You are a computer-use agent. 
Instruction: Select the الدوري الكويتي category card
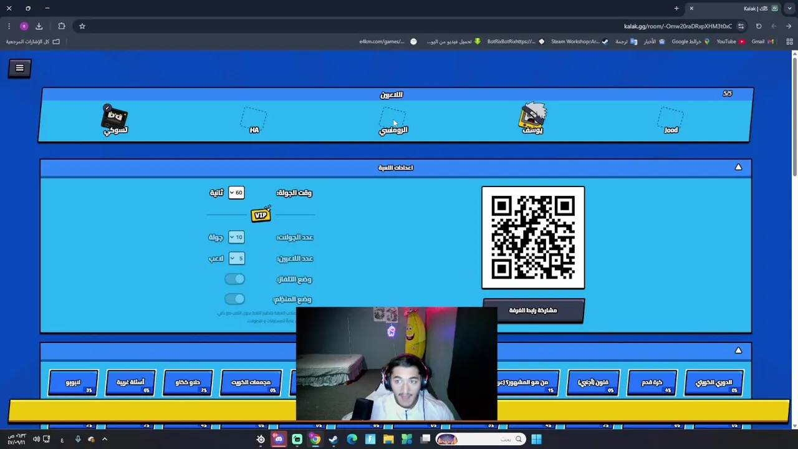click(714, 382)
